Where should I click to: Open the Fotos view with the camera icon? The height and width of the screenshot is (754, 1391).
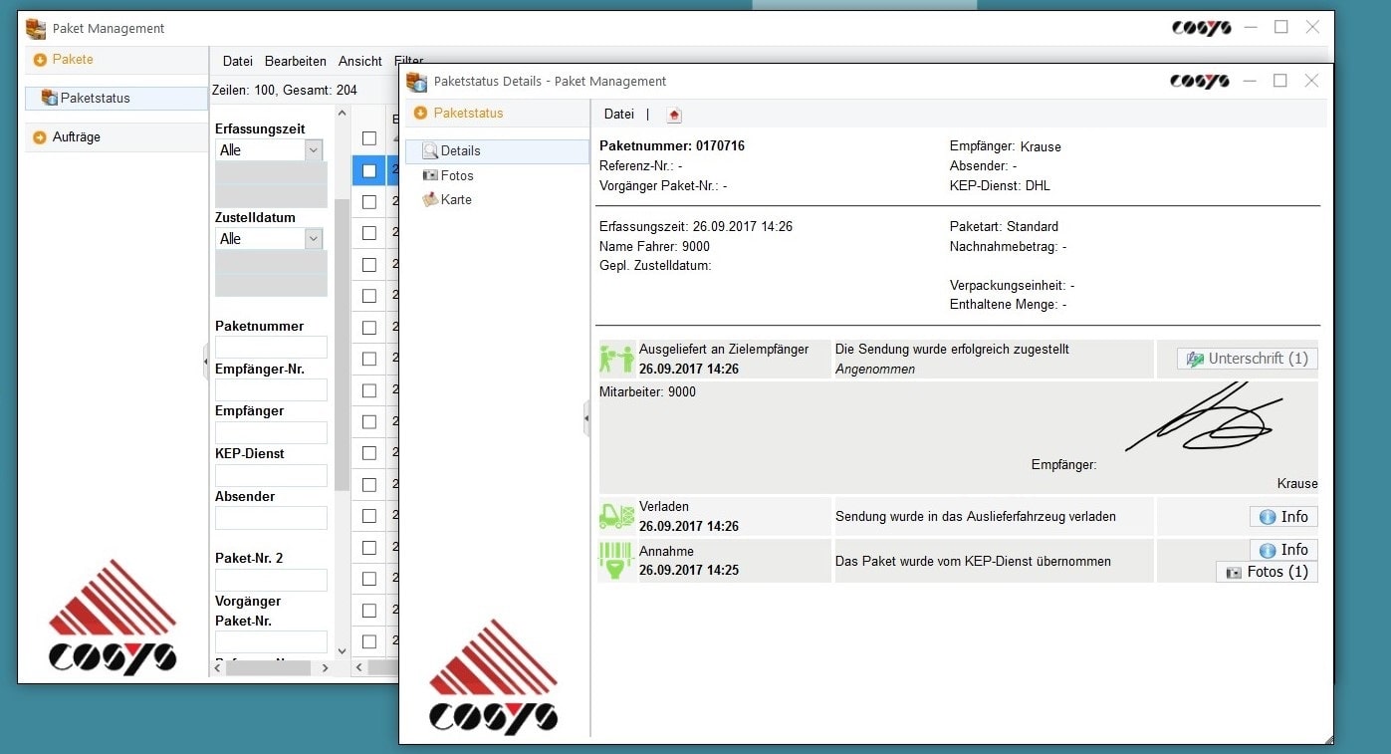click(448, 175)
